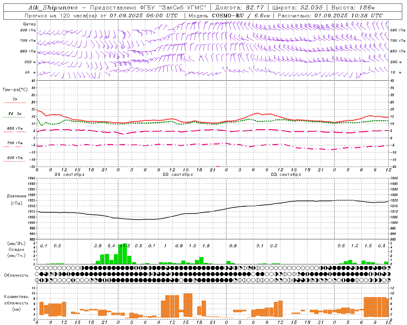Click the 0.9 precipitation total value
The height and width of the screenshot is (325, 407).
tap(179, 246)
